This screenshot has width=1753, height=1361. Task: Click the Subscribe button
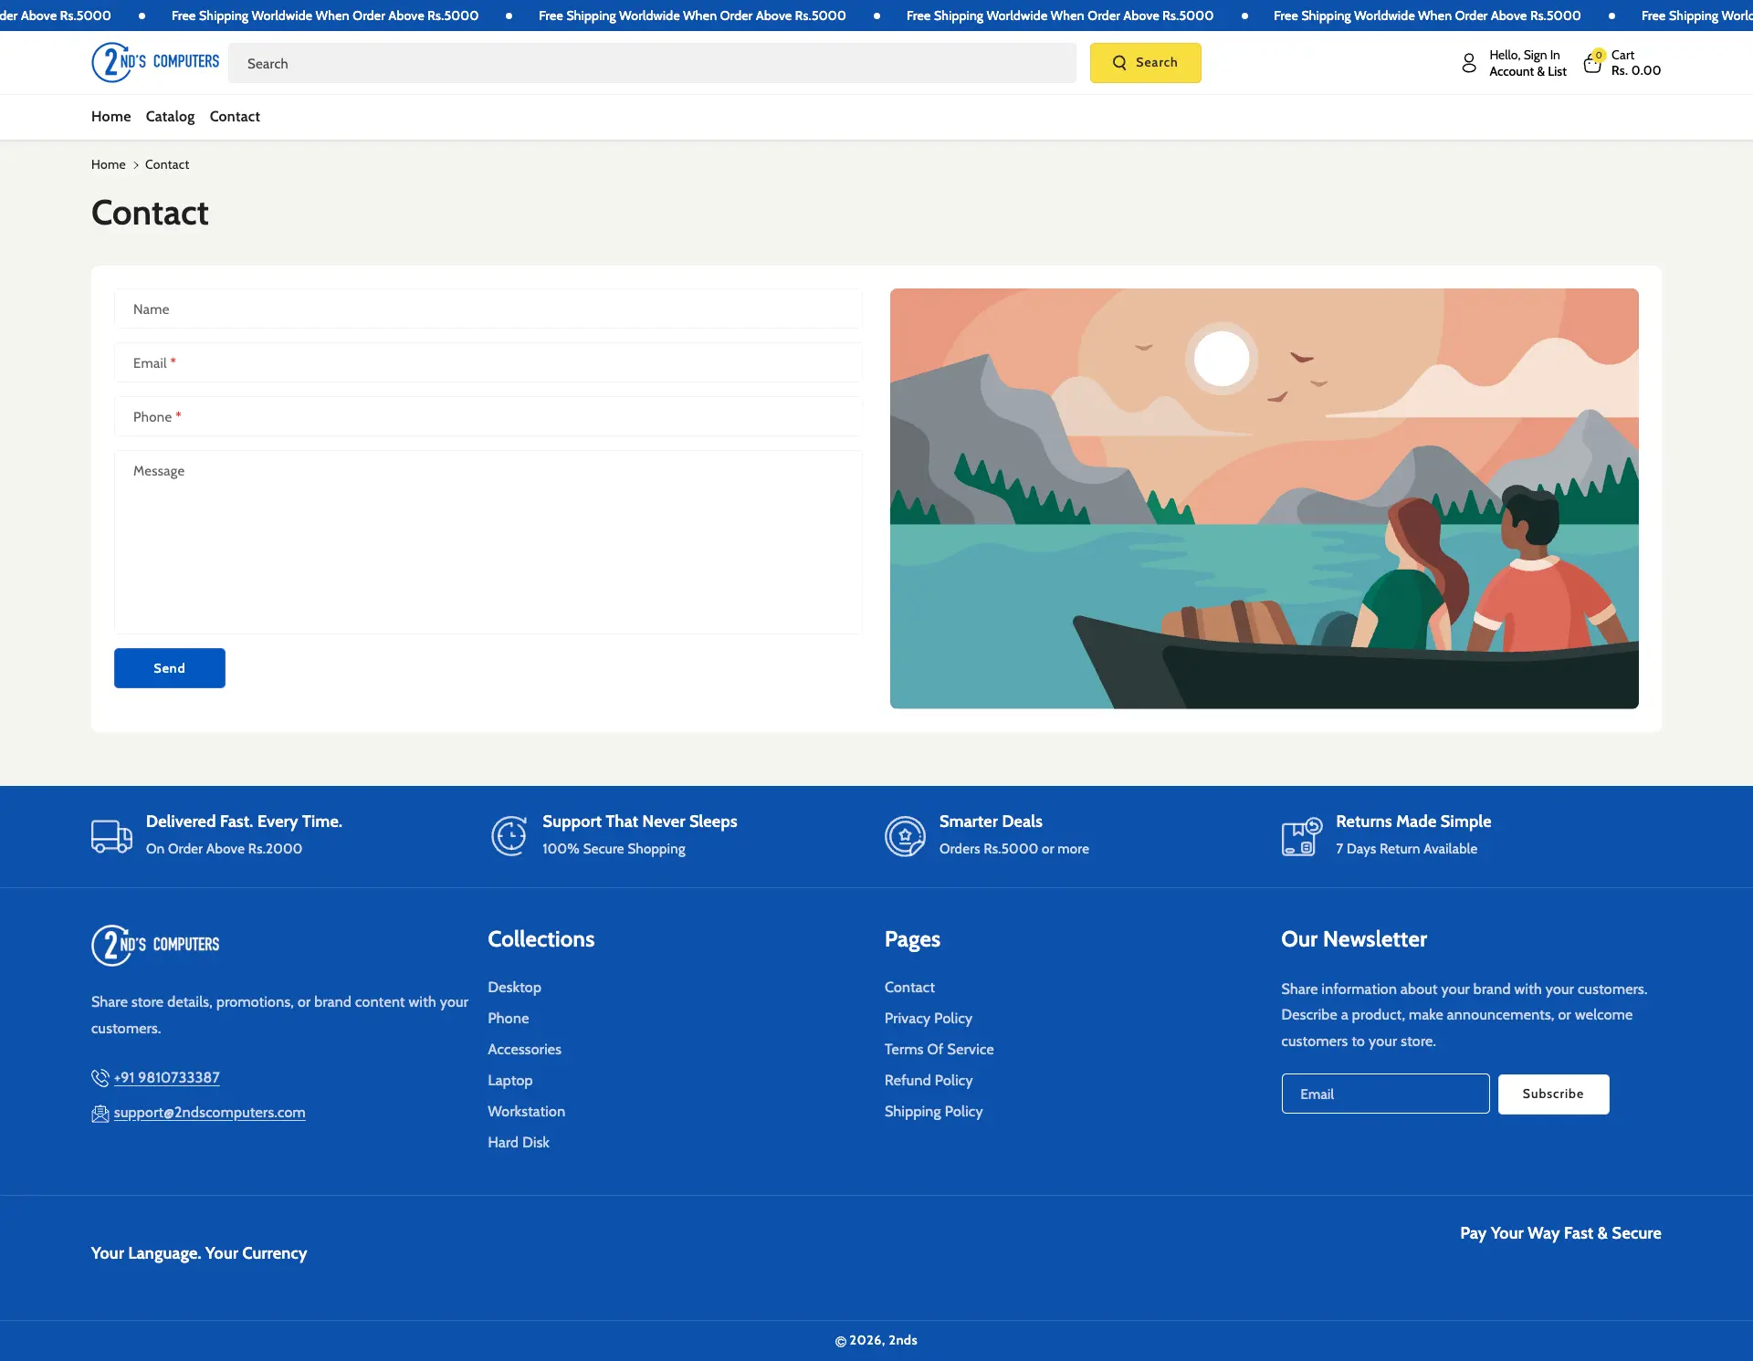(1553, 1094)
